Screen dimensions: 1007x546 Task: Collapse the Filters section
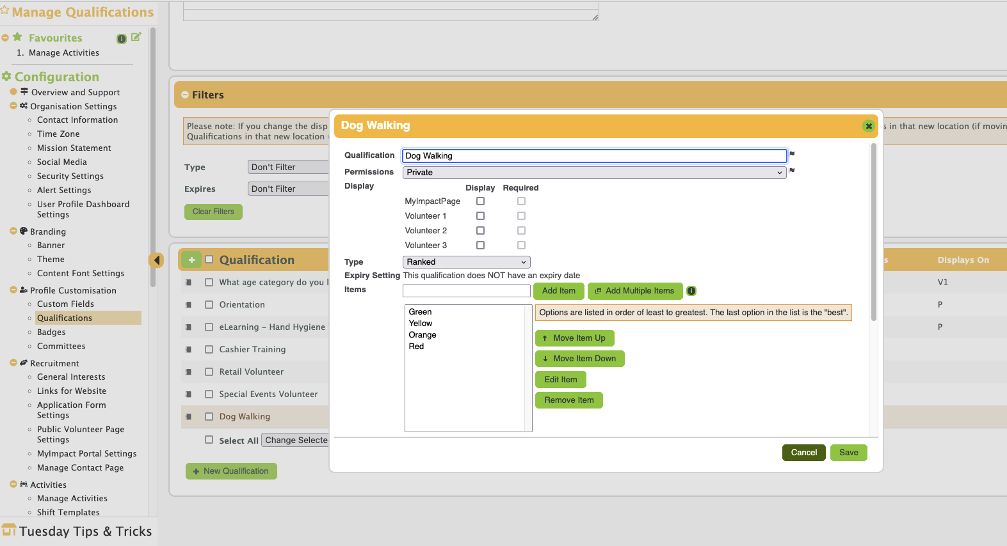pos(185,95)
